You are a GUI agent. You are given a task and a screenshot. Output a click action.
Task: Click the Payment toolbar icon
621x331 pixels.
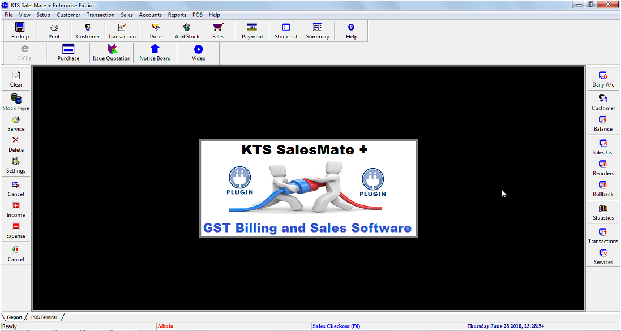(x=252, y=27)
